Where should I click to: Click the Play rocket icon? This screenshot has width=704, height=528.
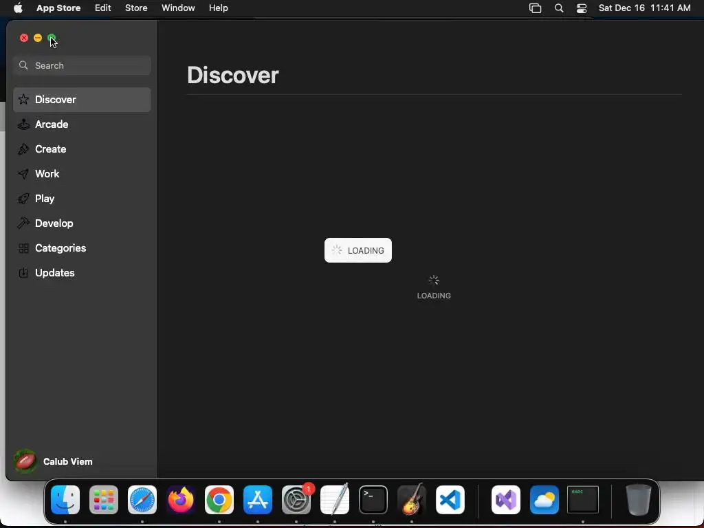click(23, 199)
